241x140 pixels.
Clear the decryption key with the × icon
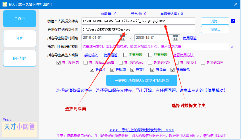[x=232, y=47]
